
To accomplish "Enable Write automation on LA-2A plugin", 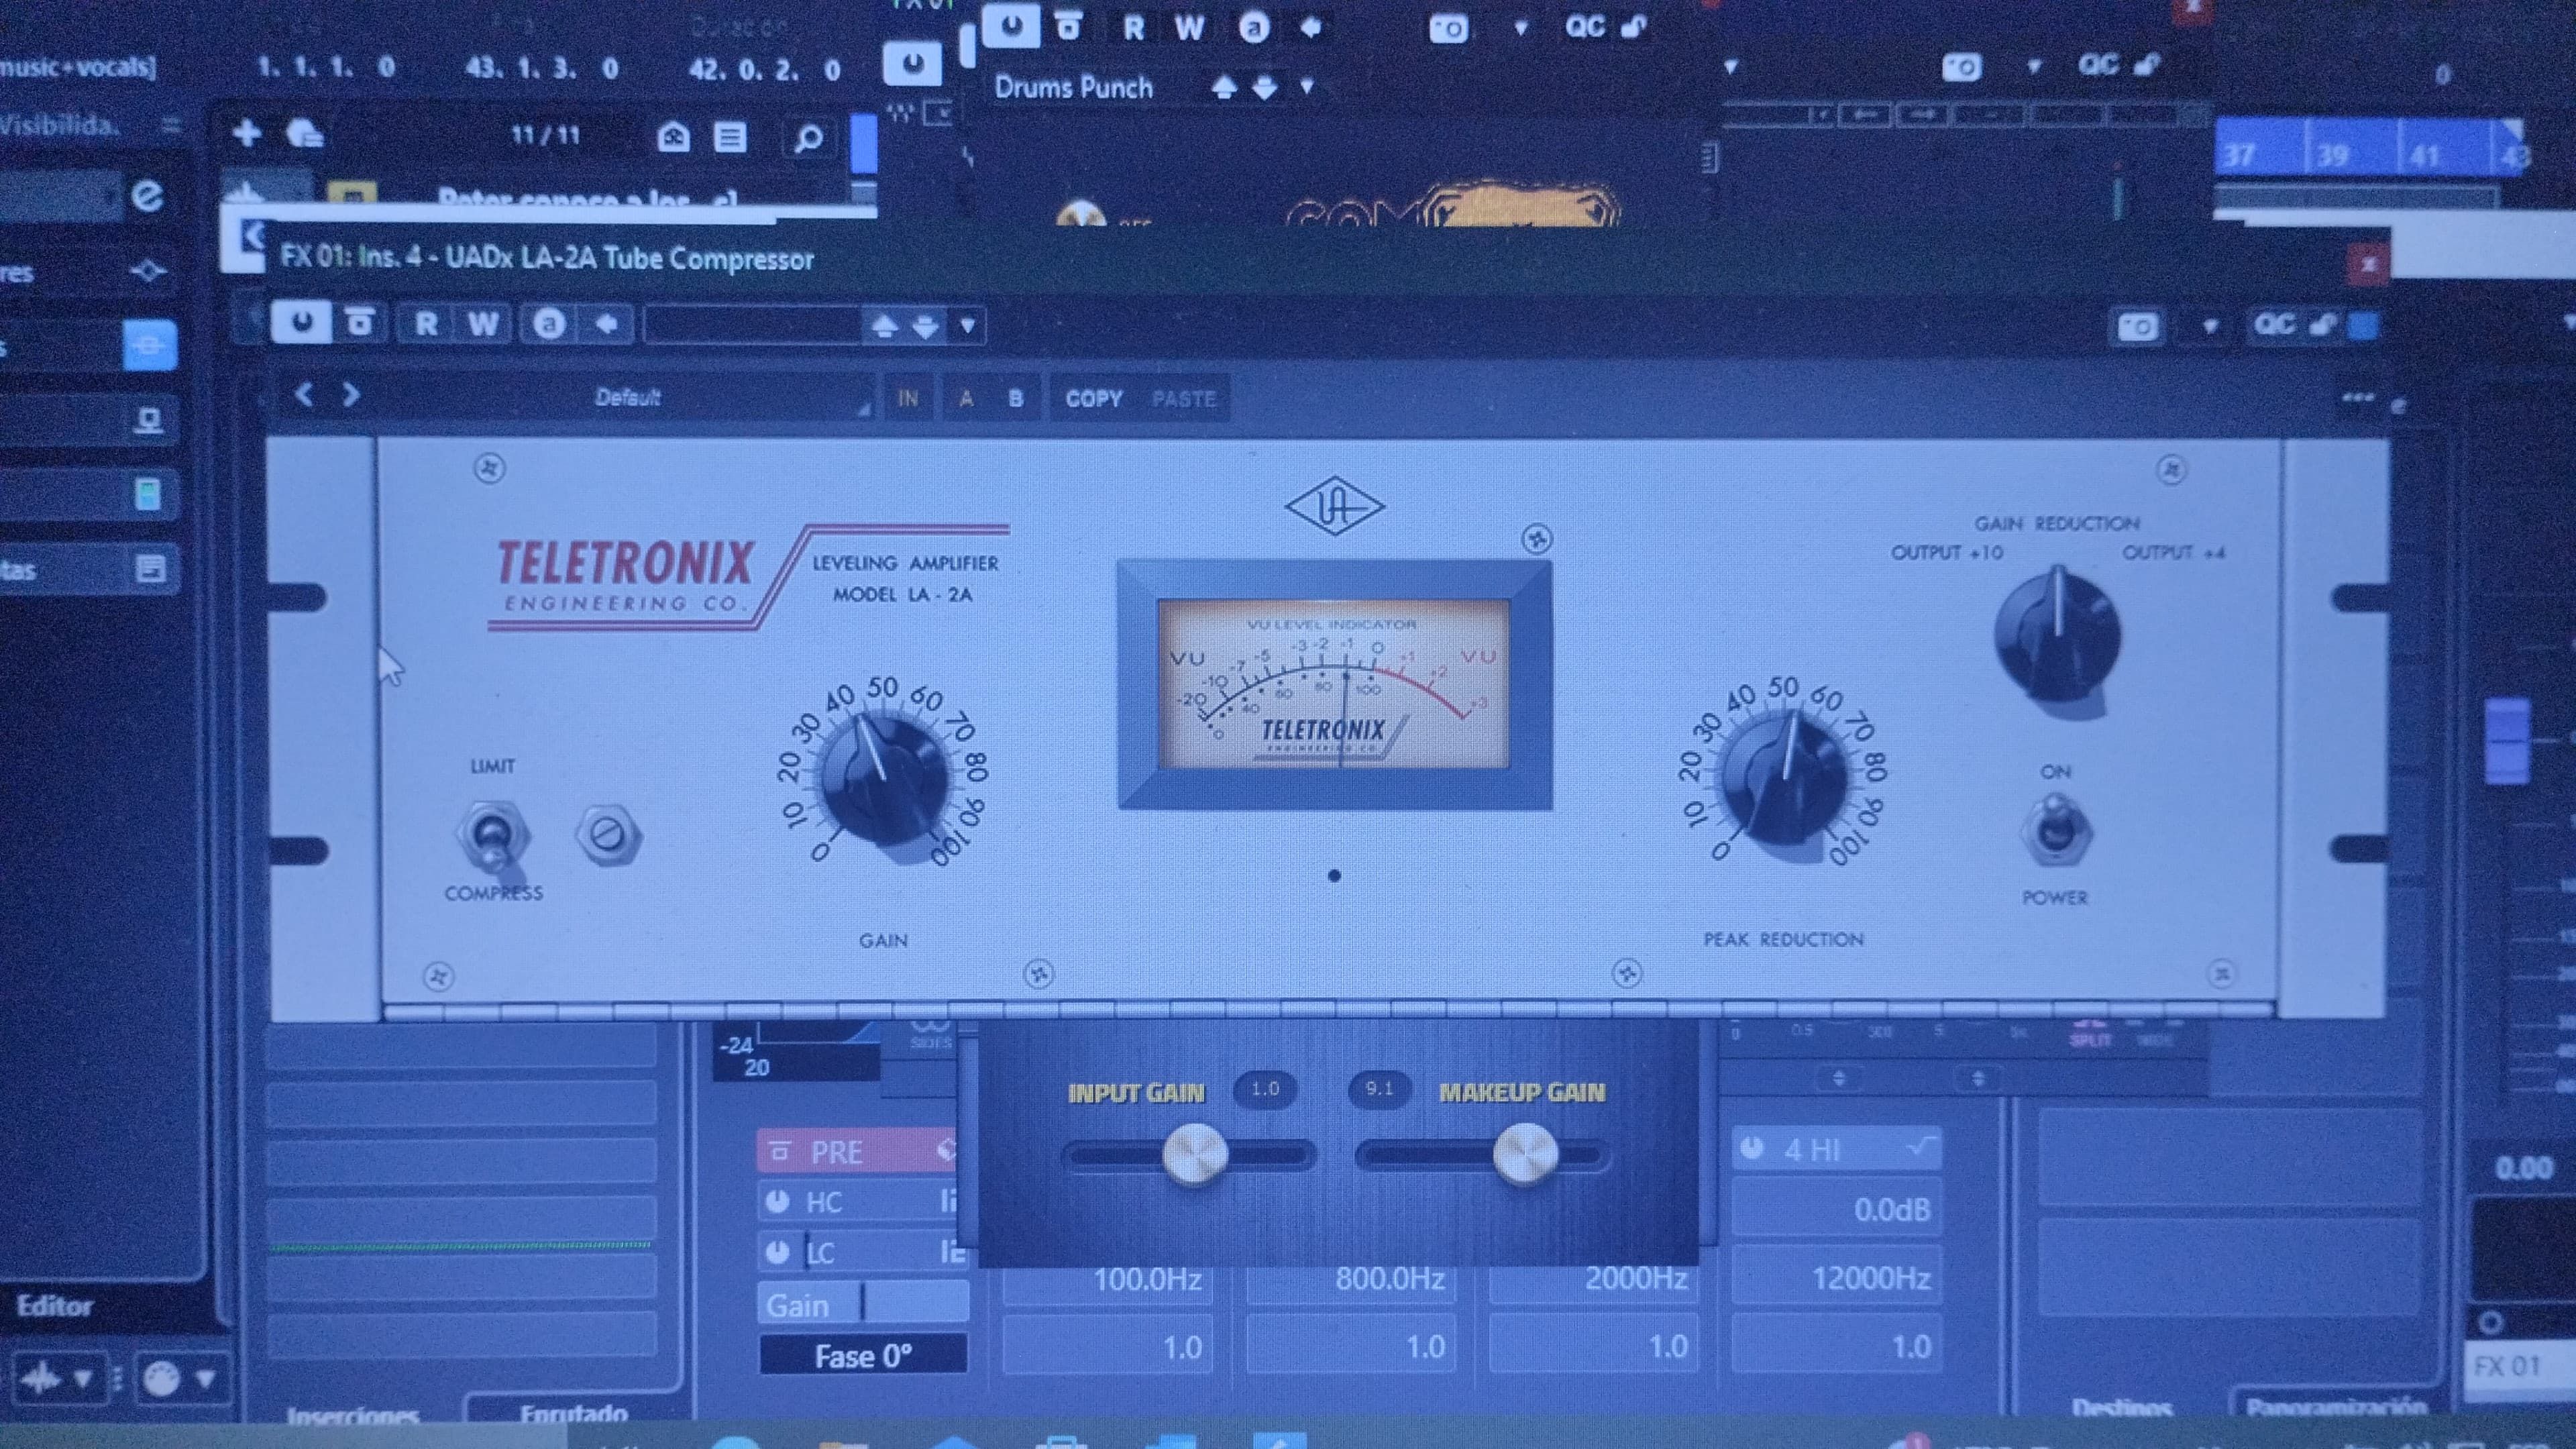I will (483, 324).
